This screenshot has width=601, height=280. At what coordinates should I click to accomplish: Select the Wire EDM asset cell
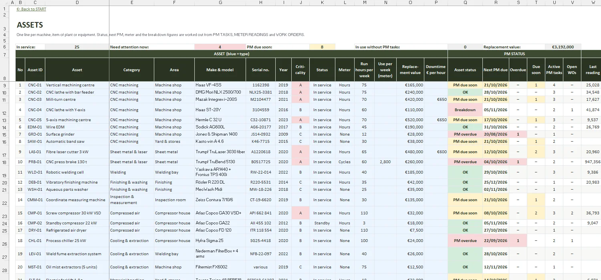coord(77,127)
